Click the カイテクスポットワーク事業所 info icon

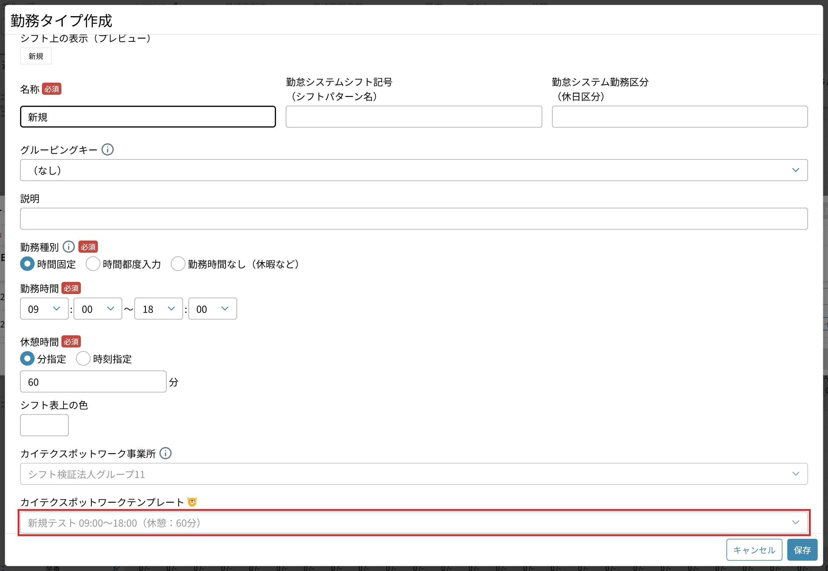(165, 453)
